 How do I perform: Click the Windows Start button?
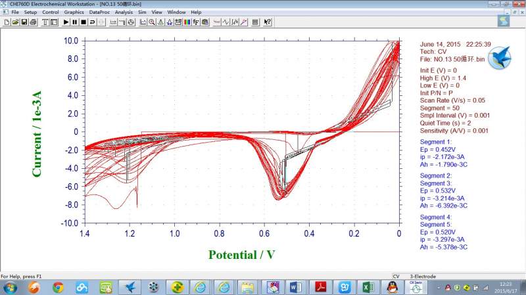tap(10, 287)
